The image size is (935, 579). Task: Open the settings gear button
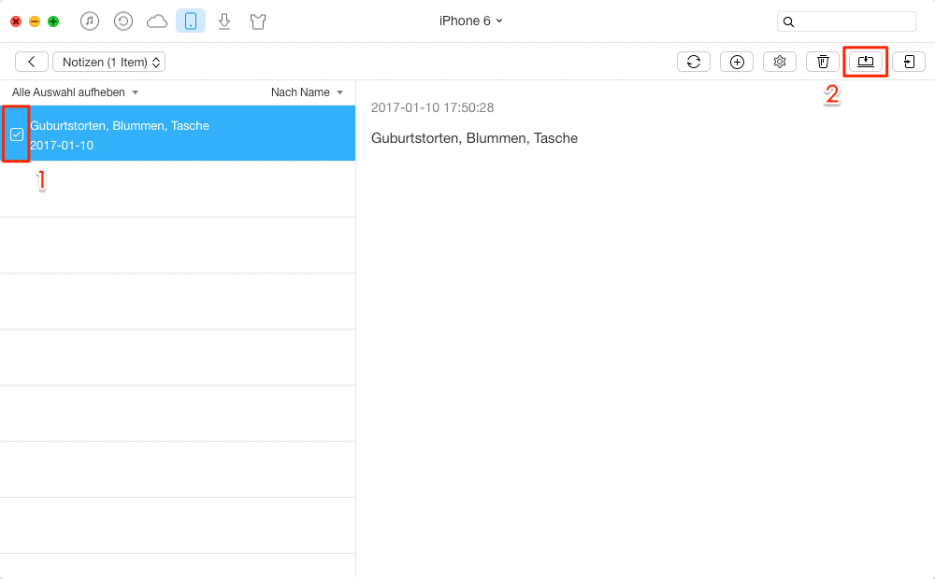[780, 62]
